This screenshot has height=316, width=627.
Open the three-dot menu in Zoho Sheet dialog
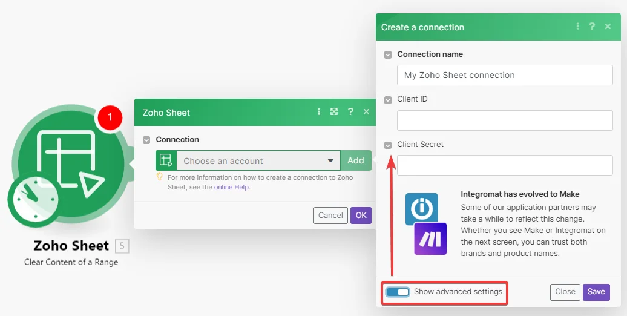[x=319, y=111]
